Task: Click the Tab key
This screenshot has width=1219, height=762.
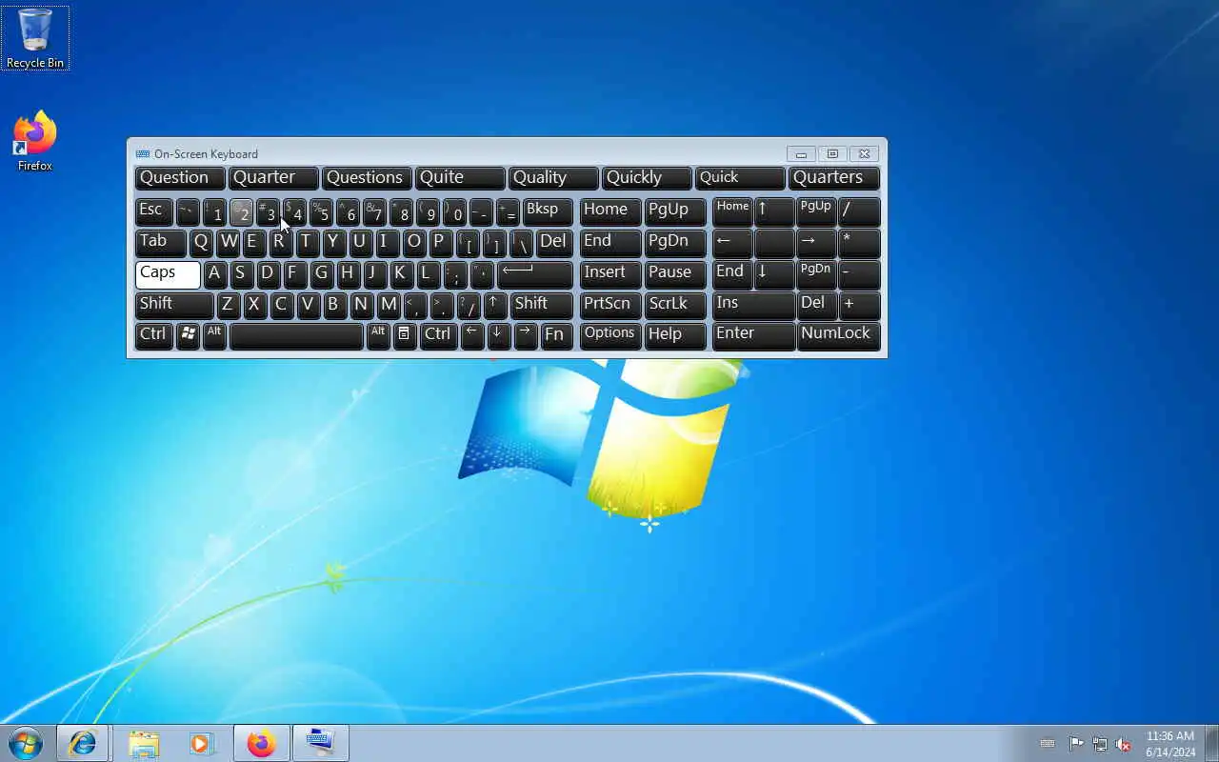Action: 161,243
